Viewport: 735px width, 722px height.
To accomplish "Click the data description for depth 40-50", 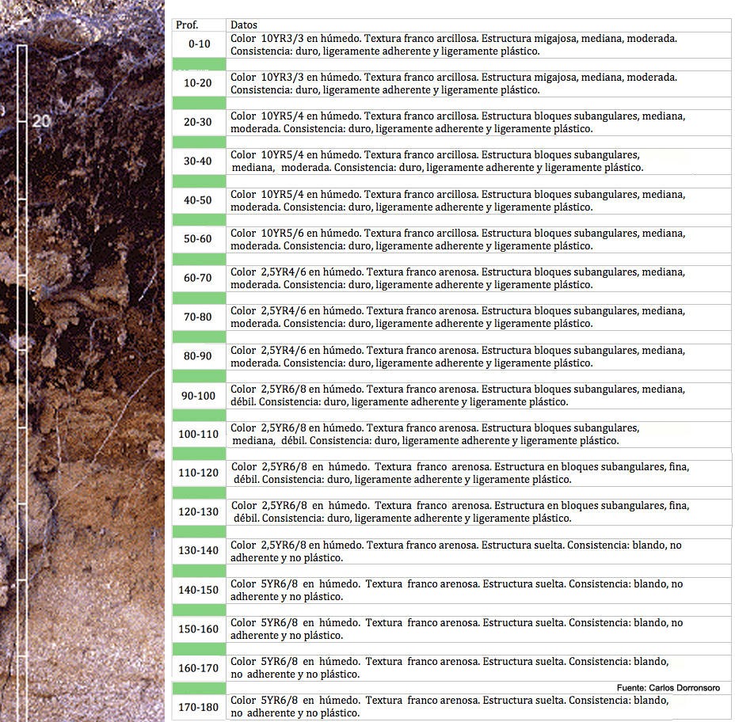I will pyautogui.click(x=478, y=200).
